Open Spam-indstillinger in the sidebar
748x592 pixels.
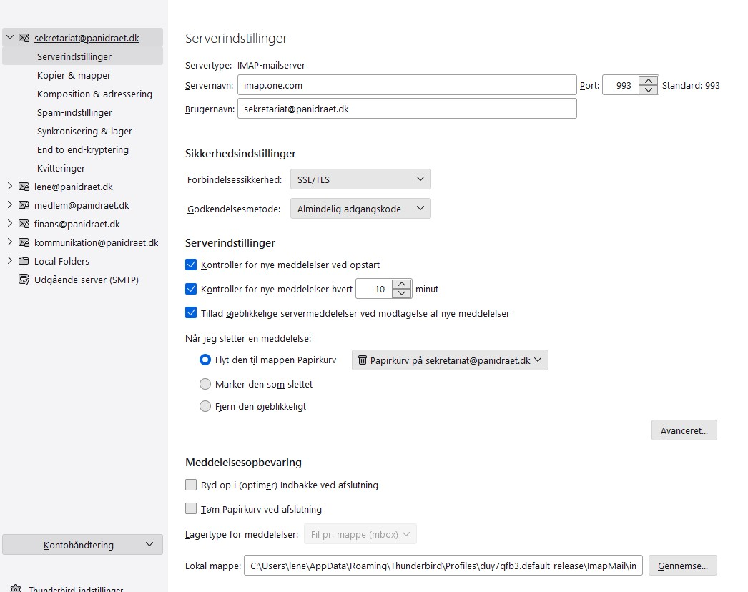74,112
